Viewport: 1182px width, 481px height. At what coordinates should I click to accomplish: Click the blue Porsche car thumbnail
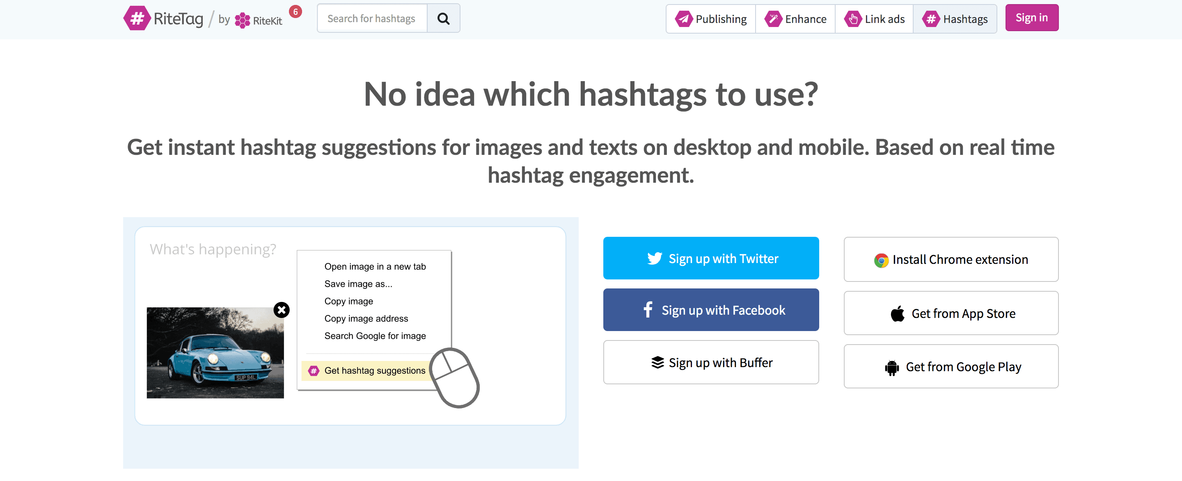215,353
